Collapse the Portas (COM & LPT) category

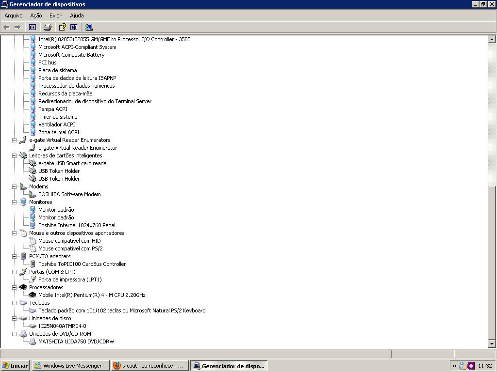pyautogui.click(x=14, y=272)
